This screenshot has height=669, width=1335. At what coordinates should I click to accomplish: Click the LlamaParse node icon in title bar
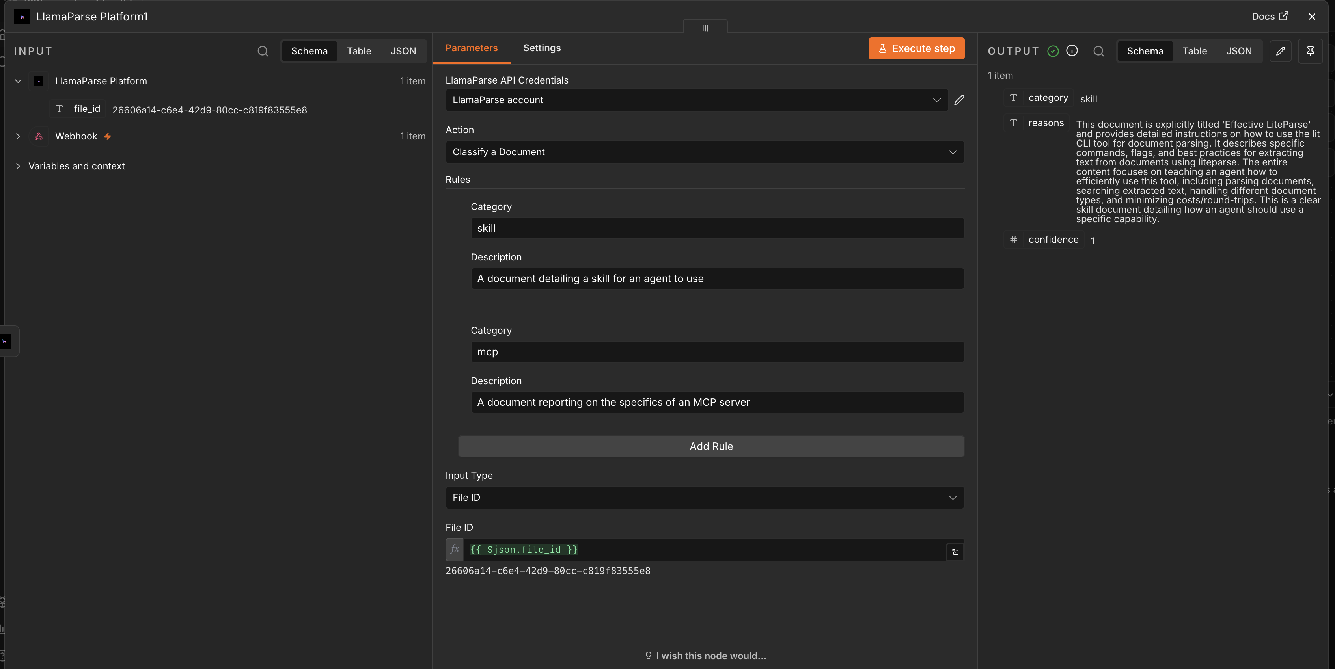[x=22, y=17]
